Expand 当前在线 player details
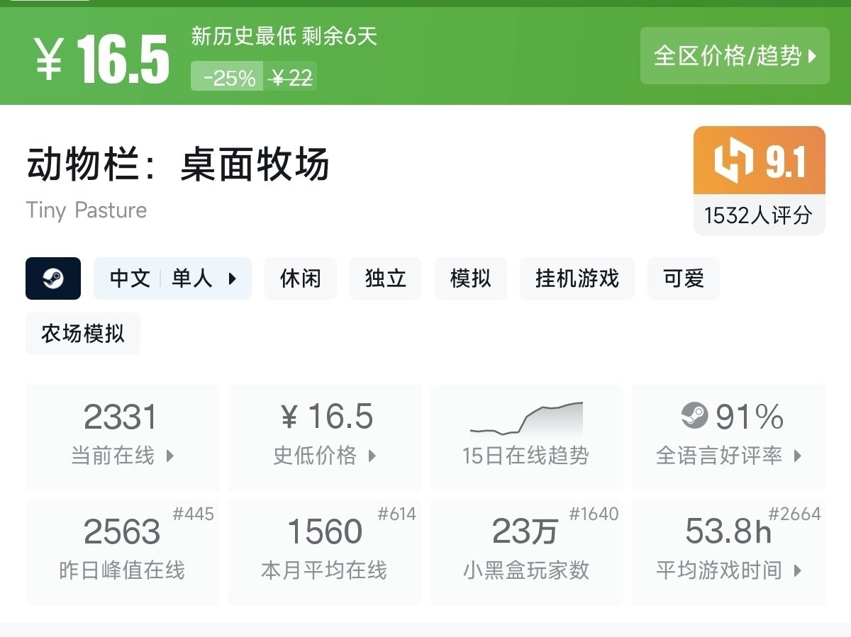This screenshot has height=637, width=851. [x=122, y=437]
